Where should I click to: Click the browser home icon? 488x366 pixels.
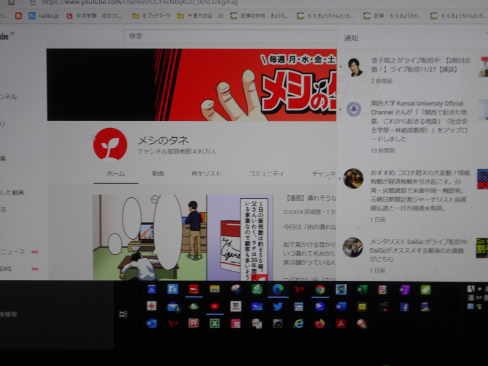pyautogui.click(x=11, y=2)
